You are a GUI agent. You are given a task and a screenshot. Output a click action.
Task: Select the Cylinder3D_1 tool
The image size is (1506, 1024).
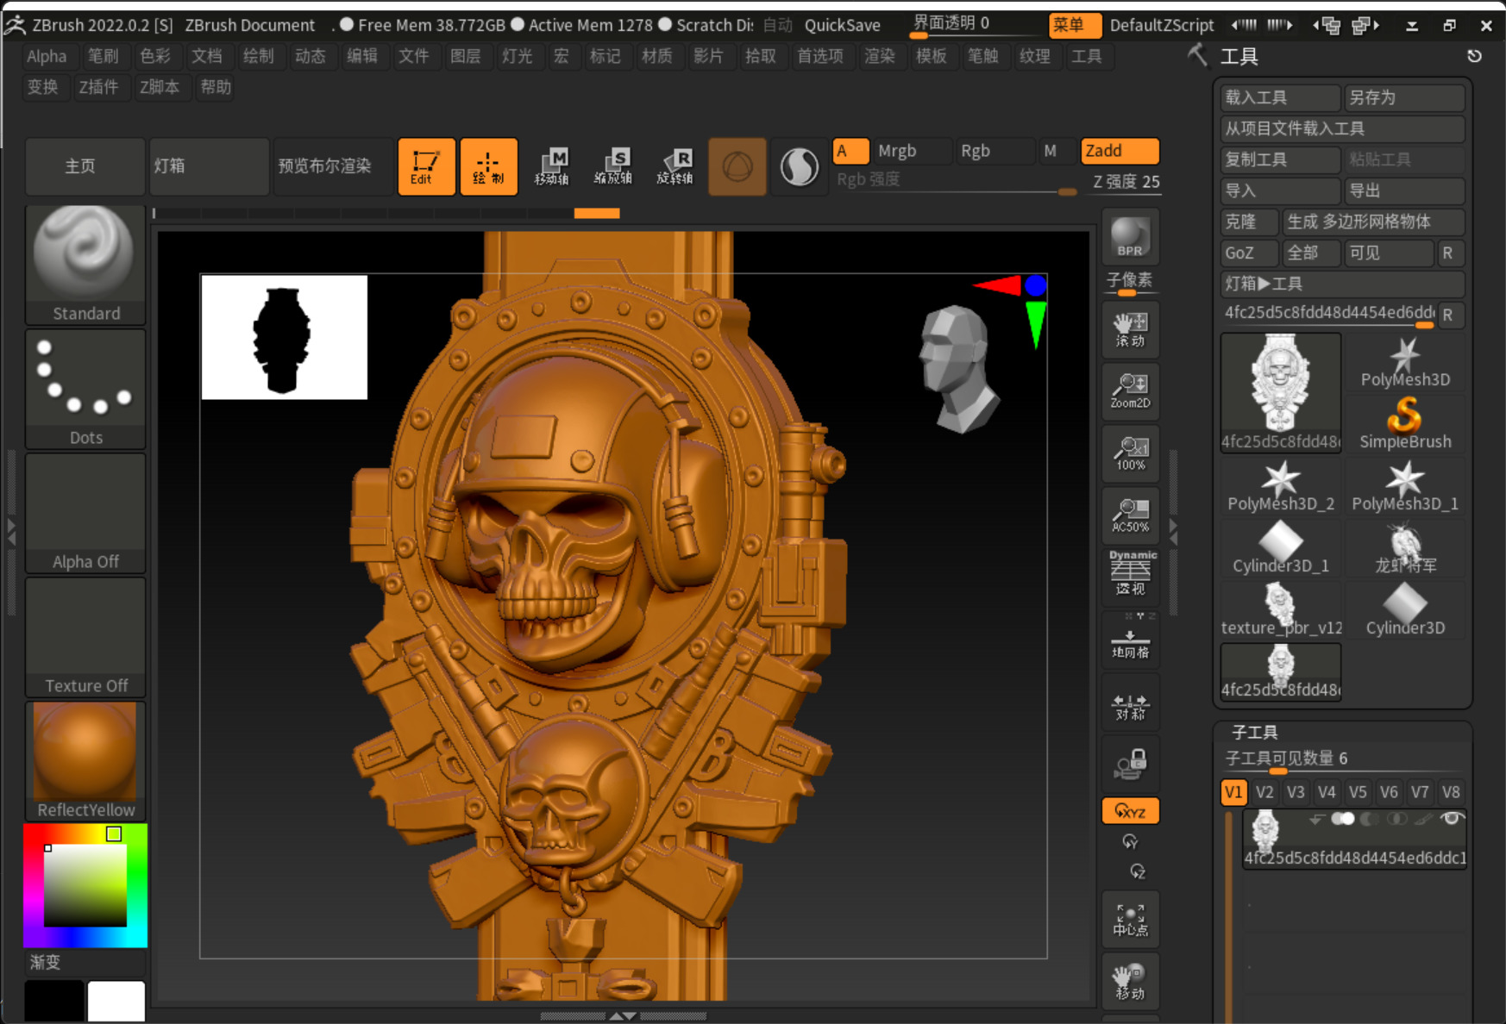[x=1281, y=548]
